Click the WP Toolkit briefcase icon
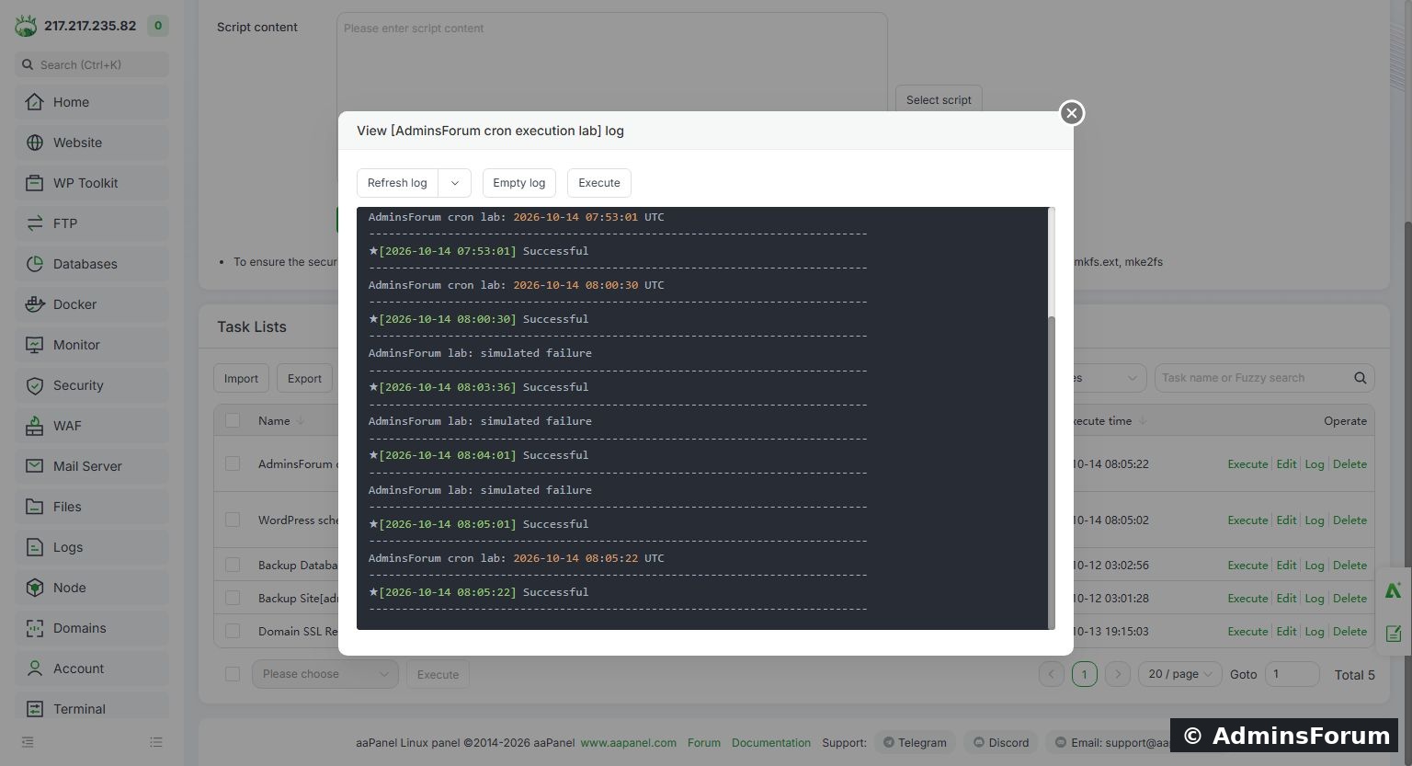Screen dimensions: 1412x766 point(35,183)
